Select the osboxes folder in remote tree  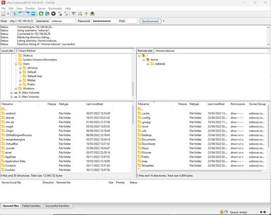(160, 64)
